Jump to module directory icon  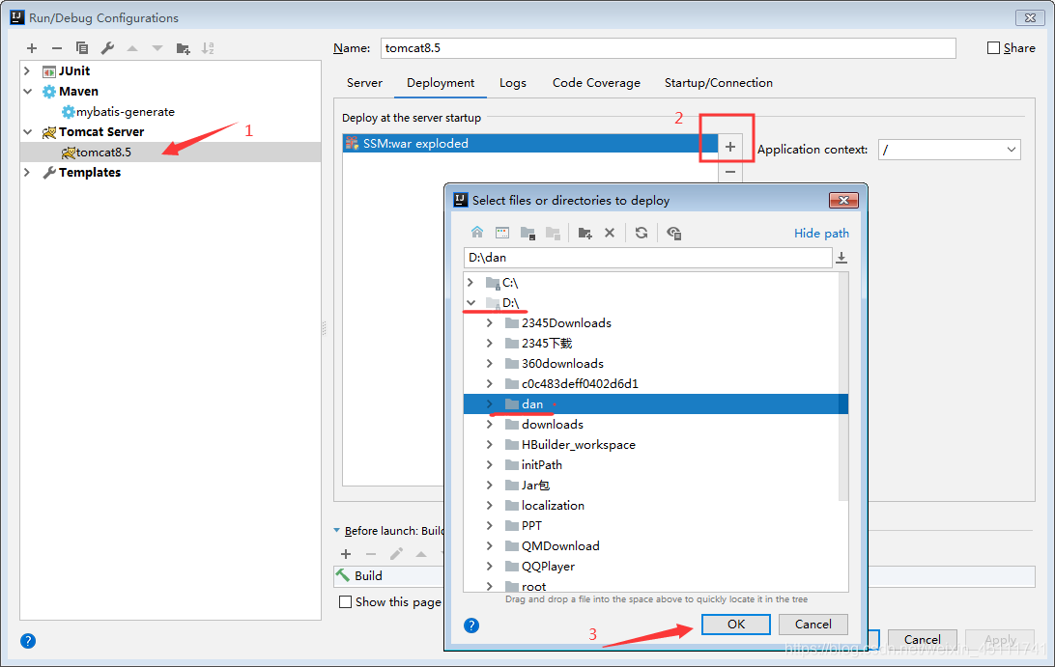click(553, 233)
